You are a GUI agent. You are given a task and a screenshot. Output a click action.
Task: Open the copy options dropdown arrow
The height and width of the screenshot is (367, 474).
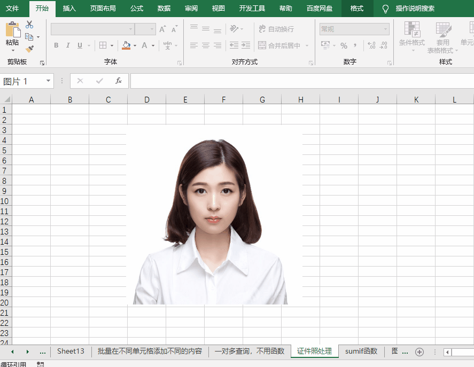pyautogui.click(x=38, y=37)
